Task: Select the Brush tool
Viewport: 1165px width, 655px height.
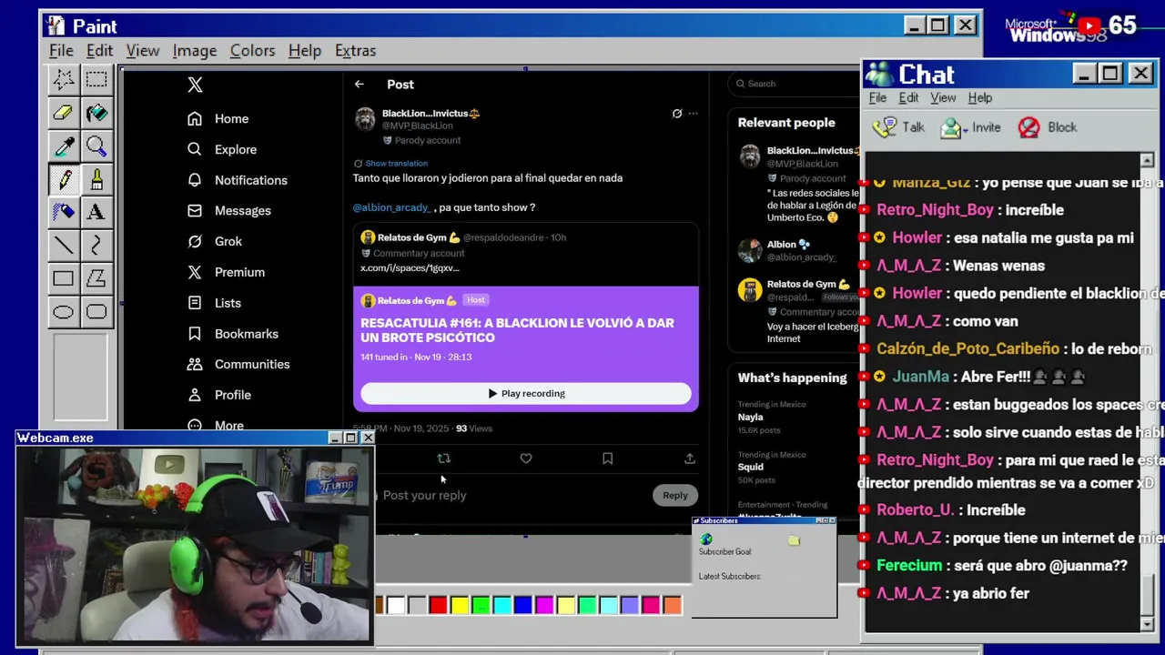Action: [x=96, y=179]
